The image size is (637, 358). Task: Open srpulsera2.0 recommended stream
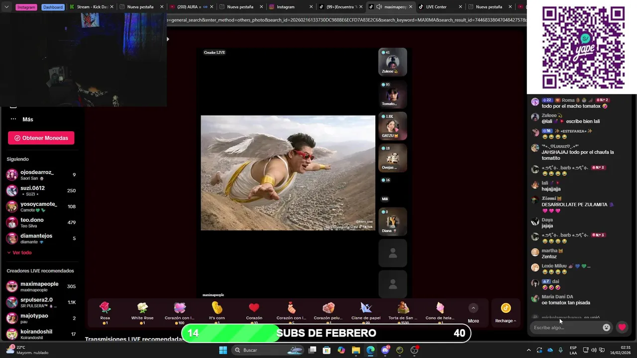pos(41,303)
